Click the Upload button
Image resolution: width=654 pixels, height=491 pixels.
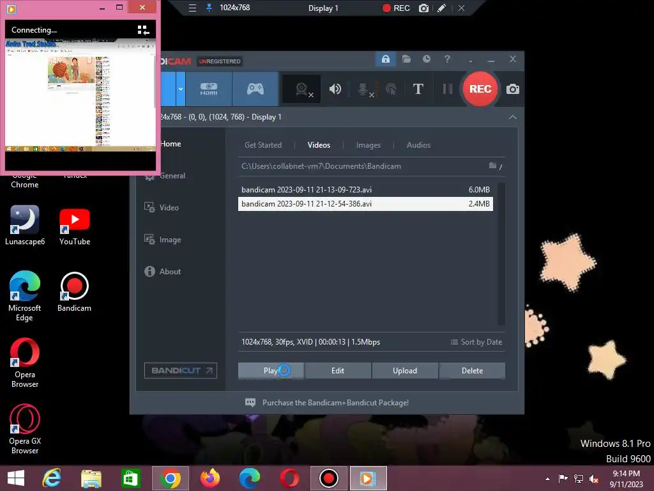click(405, 371)
